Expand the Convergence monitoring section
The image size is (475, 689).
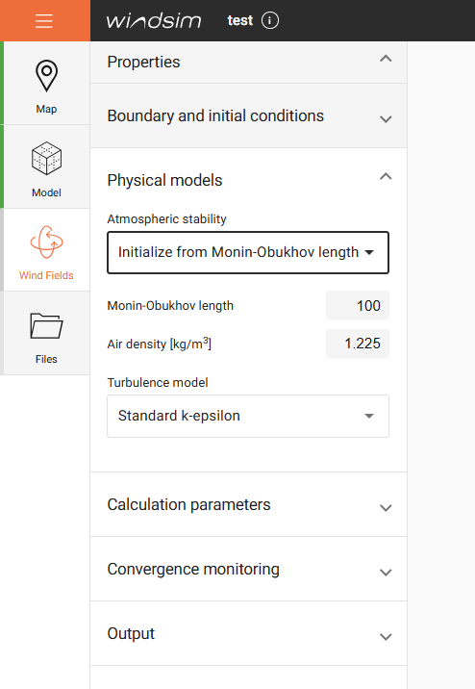point(248,569)
